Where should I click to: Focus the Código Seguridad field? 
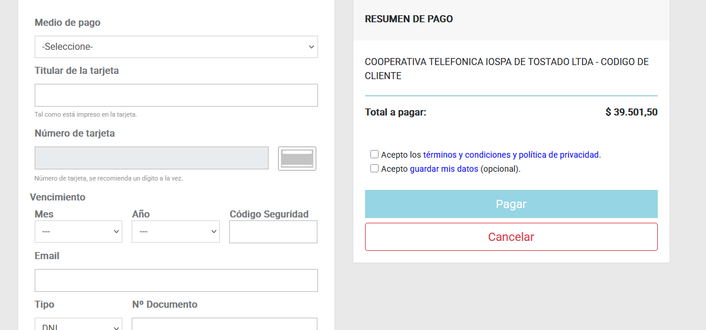pyautogui.click(x=273, y=232)
